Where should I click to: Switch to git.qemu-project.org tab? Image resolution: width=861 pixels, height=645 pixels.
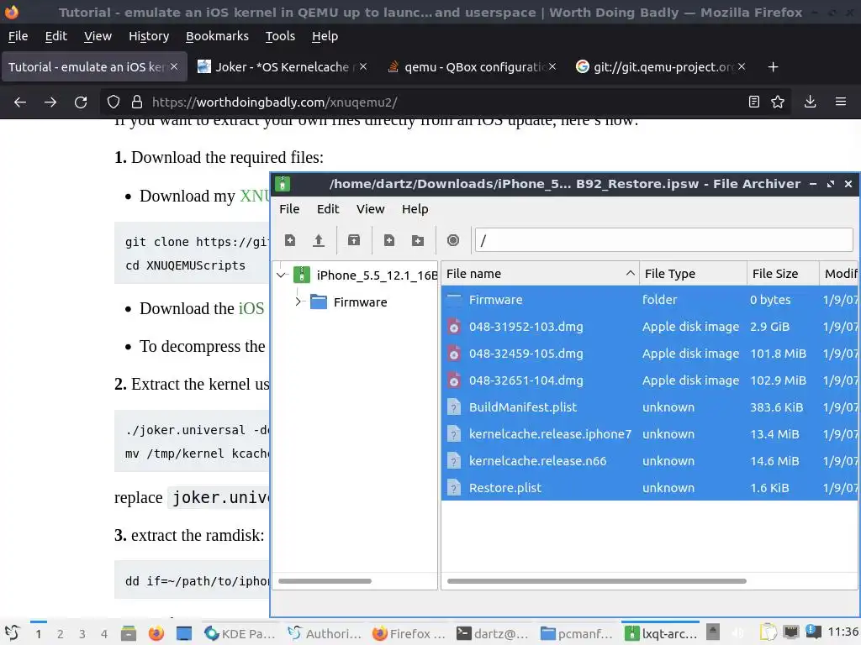(662, 67)
